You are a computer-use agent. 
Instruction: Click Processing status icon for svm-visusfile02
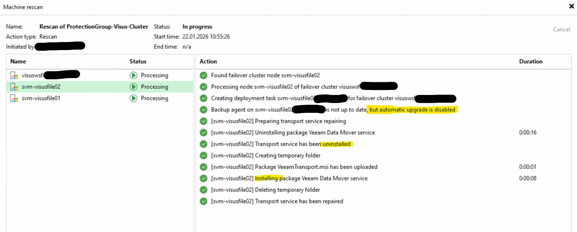[133, 87]
